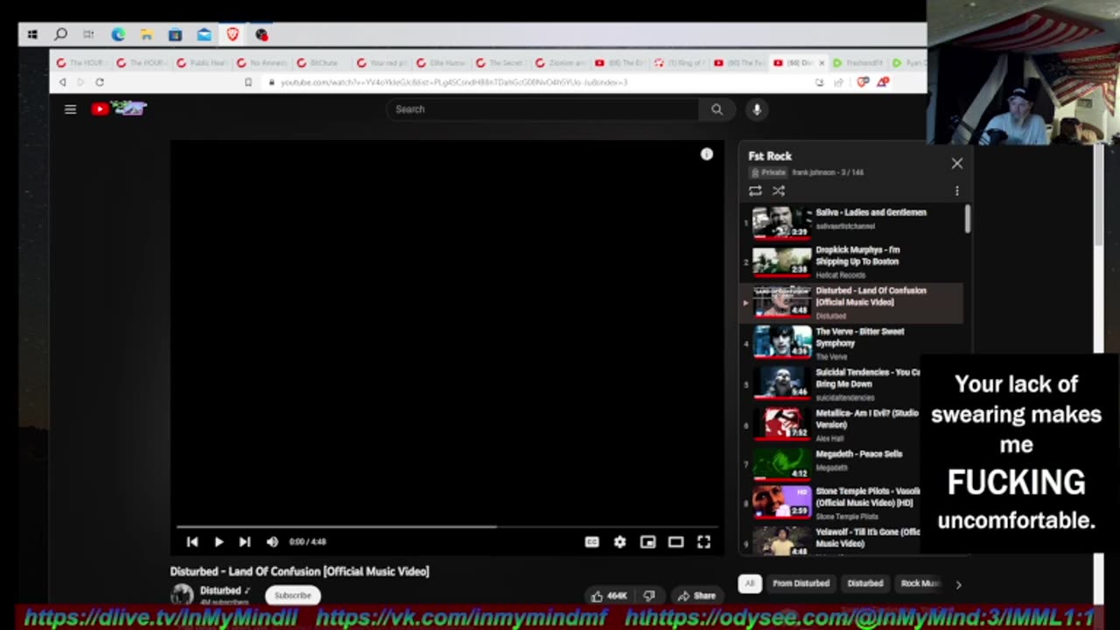The image size is (1120, 630).
Task: Close the Fst Rock playlist panel
Action: coord(957,164)
